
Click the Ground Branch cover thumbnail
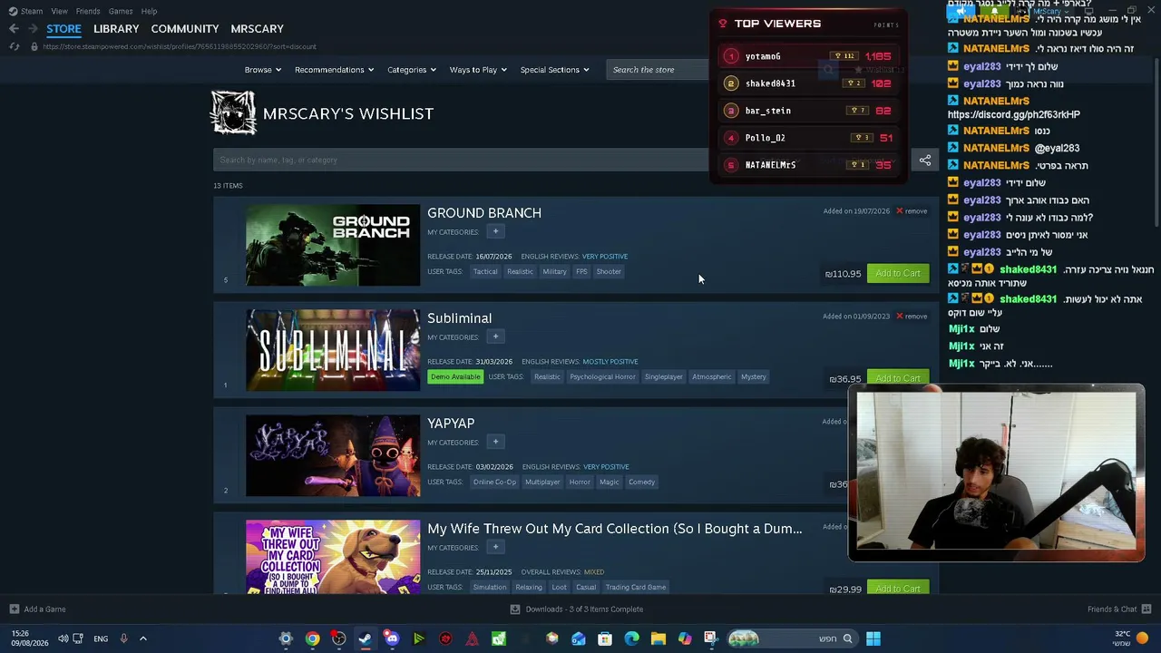point(333,246)
